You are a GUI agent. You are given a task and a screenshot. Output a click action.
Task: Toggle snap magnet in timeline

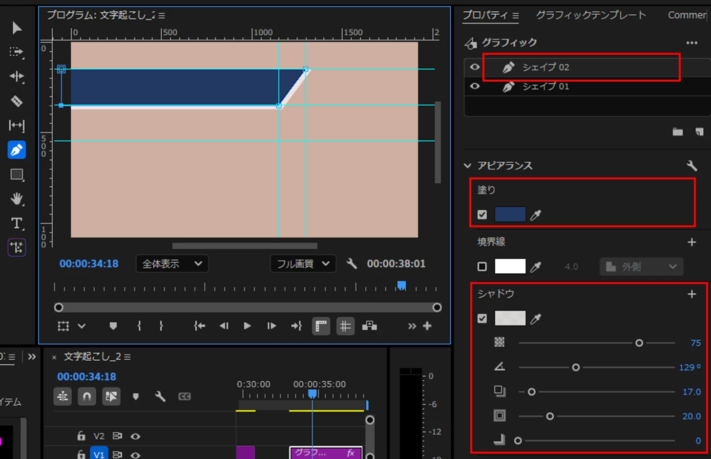[87, 396]
